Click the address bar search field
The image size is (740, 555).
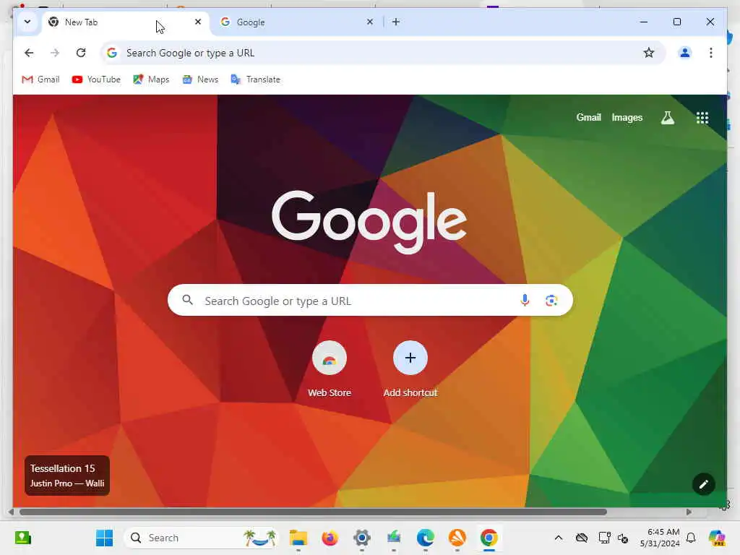[x=383, y=53]
